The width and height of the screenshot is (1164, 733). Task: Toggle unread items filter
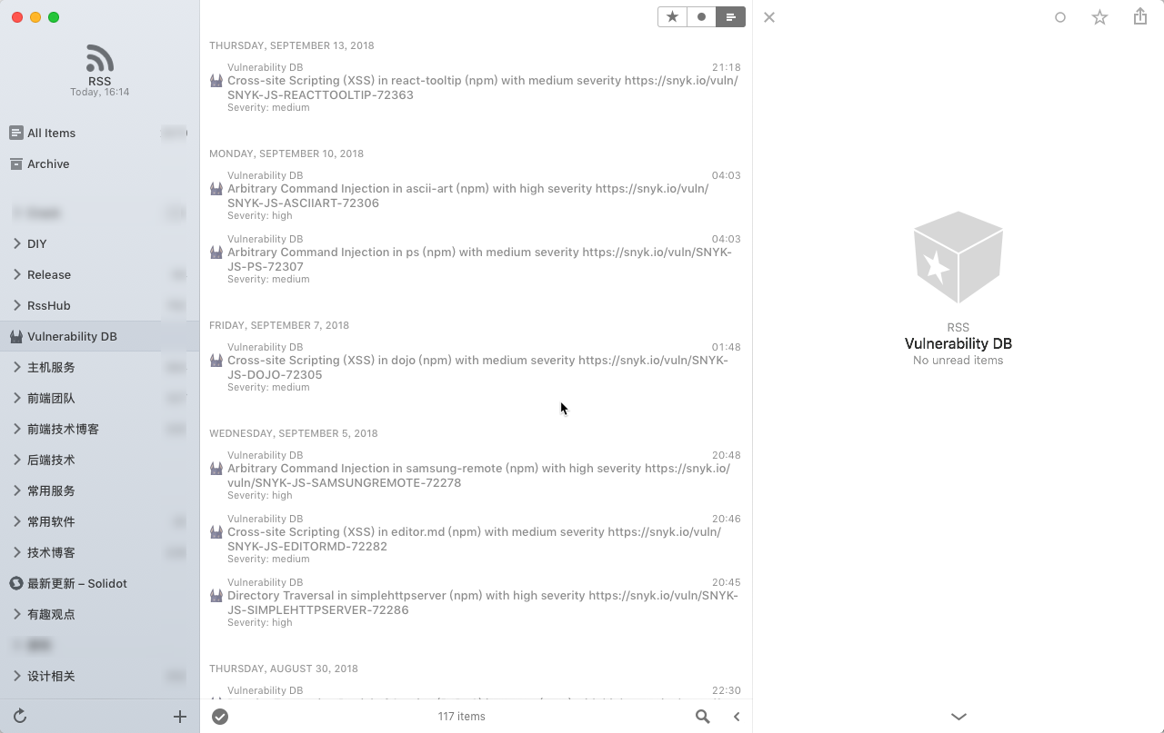(701, 16)
